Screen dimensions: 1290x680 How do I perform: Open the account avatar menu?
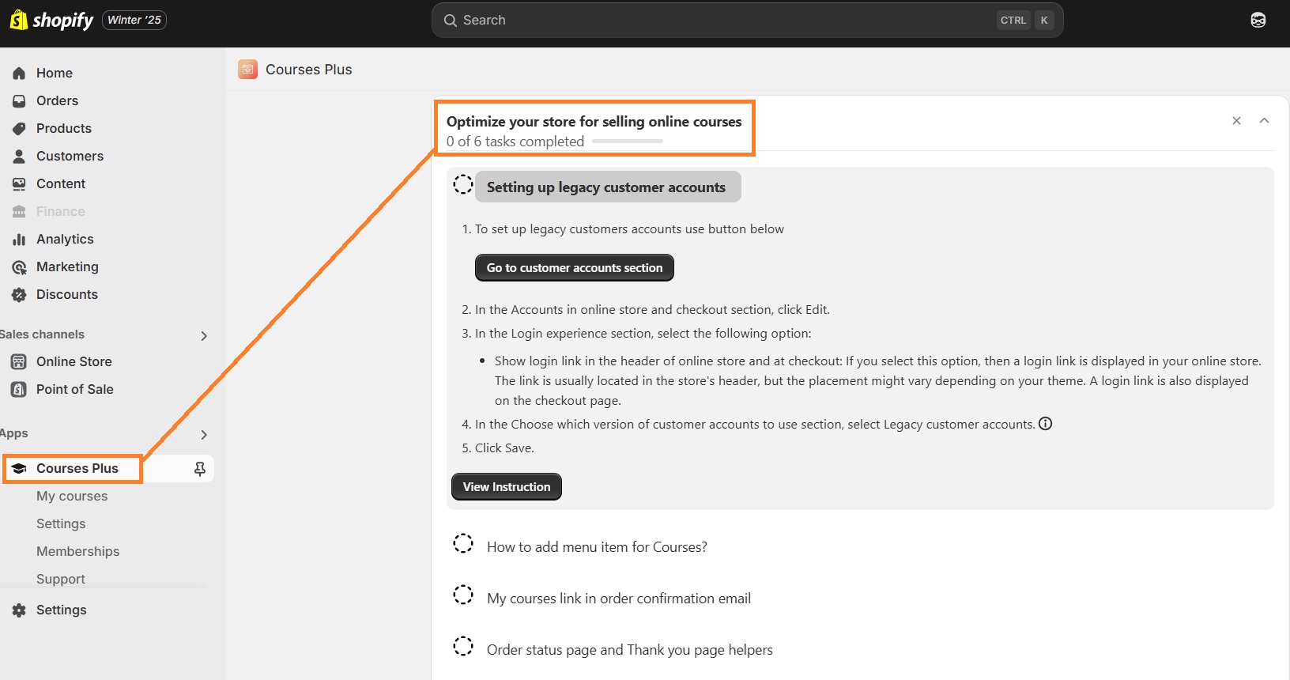(x=1258, y=20)
